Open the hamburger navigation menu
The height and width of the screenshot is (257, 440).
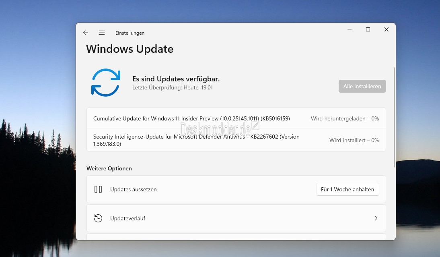102,33
